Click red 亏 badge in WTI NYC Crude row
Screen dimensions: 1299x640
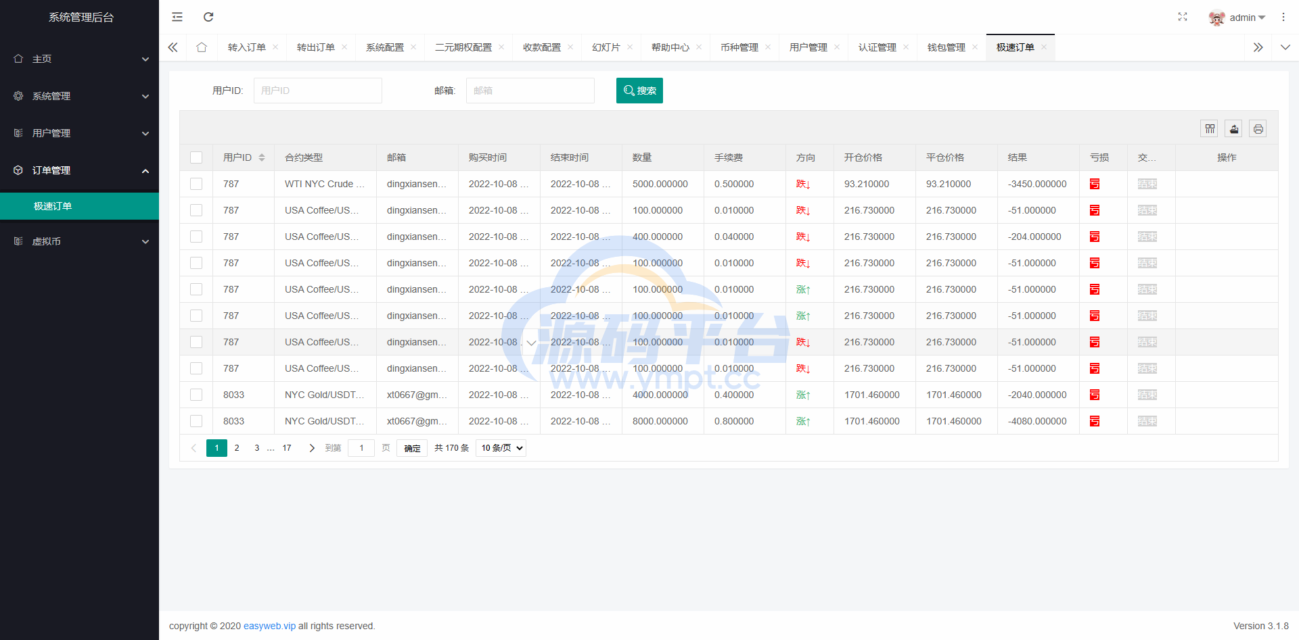pyautogui.click(x=1095, y=184)
